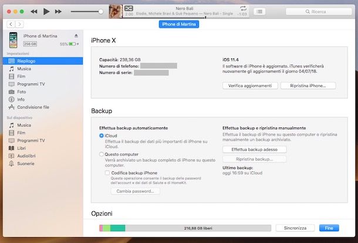Open Programmi TV under Sul dispositivo
The image size is (358, 243).
click(x=43, y=140)
